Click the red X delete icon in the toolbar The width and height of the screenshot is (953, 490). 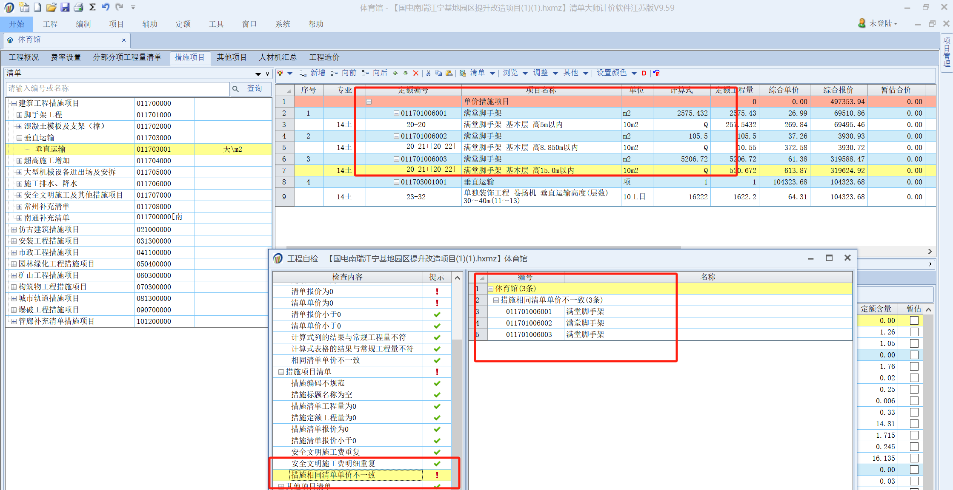tap(416, 74)
